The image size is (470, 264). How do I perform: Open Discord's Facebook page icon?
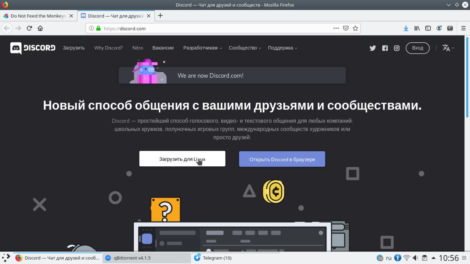[x=385, y=48]
